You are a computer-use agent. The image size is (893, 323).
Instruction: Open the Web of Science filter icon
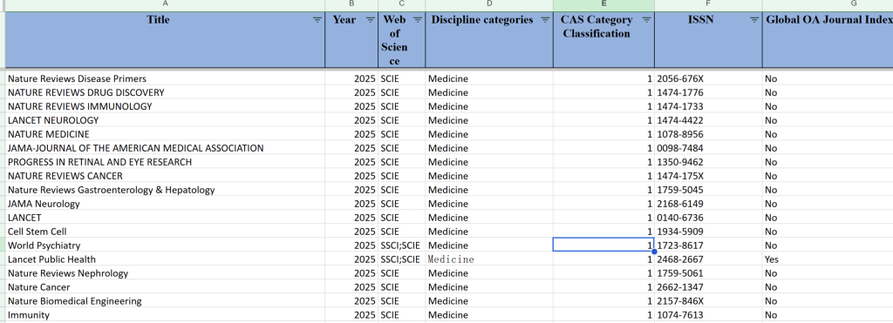[x=418, y=20]
